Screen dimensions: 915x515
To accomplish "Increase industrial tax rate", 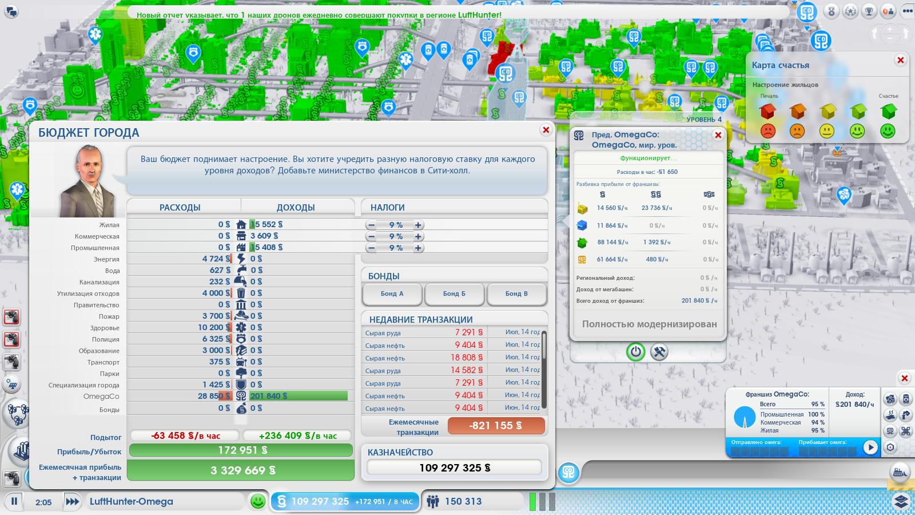I will 418,248.
